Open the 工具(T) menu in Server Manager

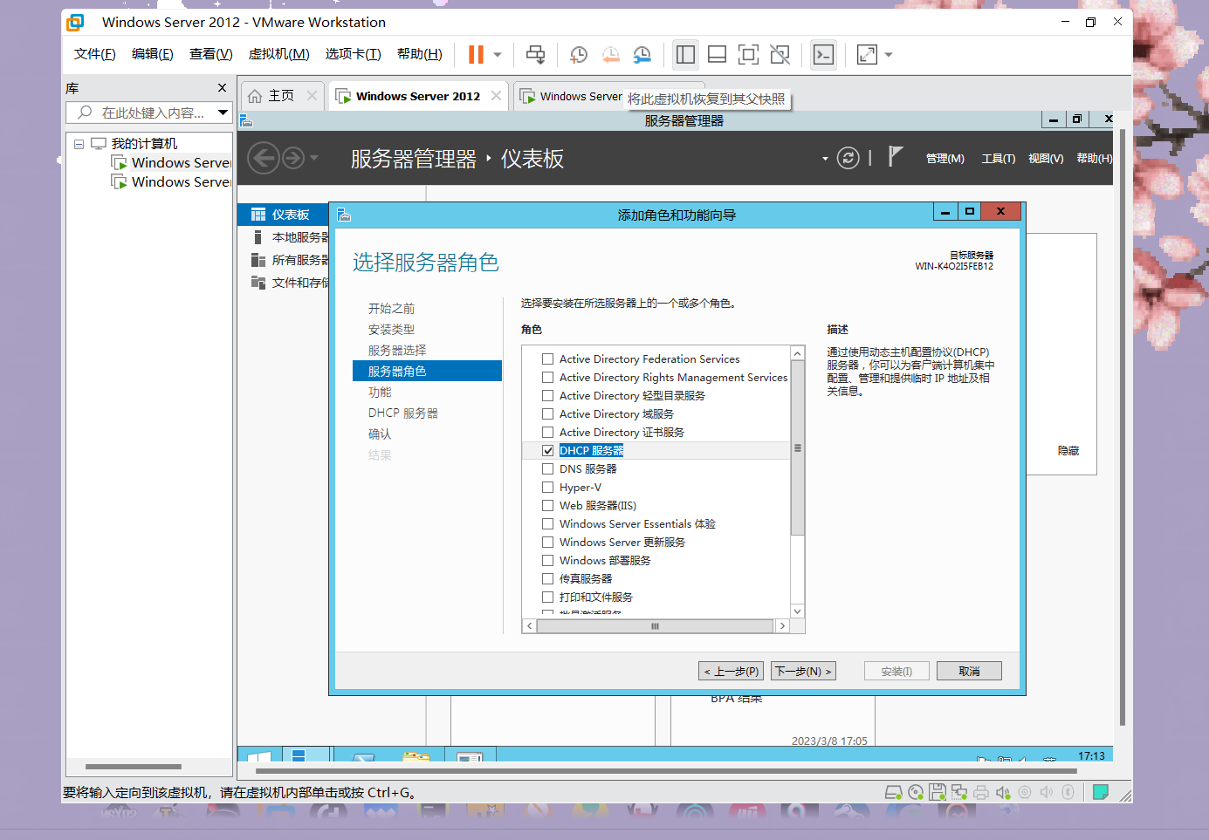click(x=999, y=159)
